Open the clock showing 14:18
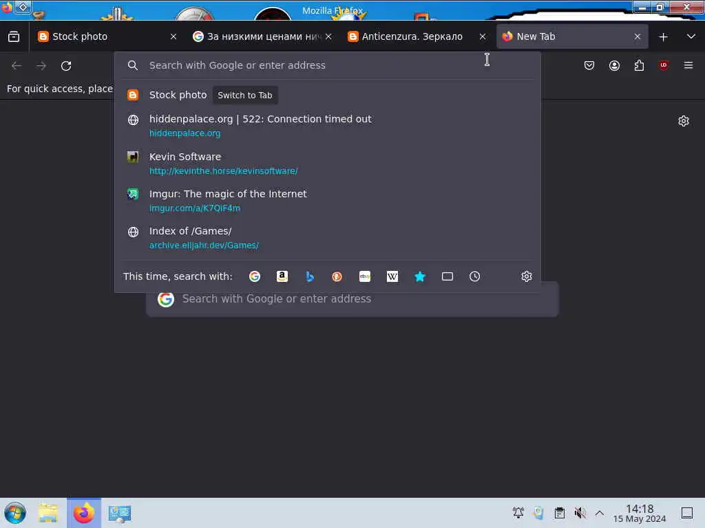The width and height of the screenshot is (705, 528). pos(640,513)
